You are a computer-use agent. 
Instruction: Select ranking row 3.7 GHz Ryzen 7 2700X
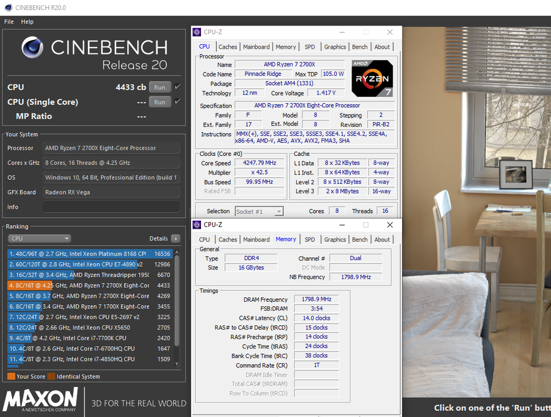pos(90,296)
